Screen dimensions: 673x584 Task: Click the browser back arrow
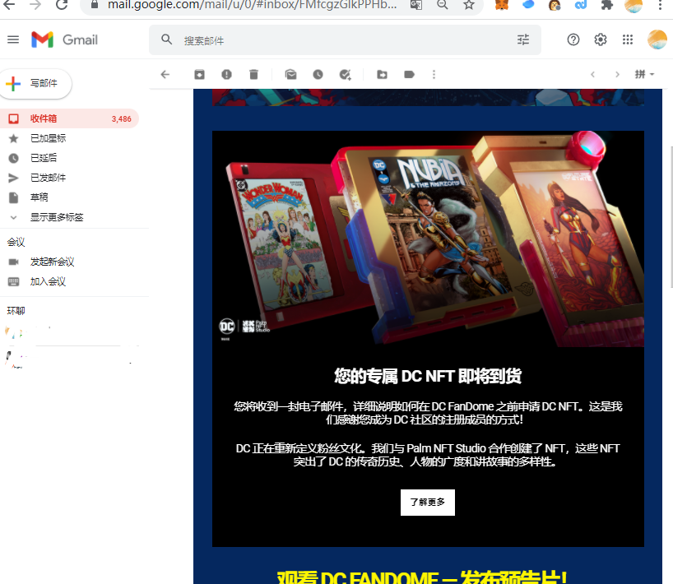9,5
